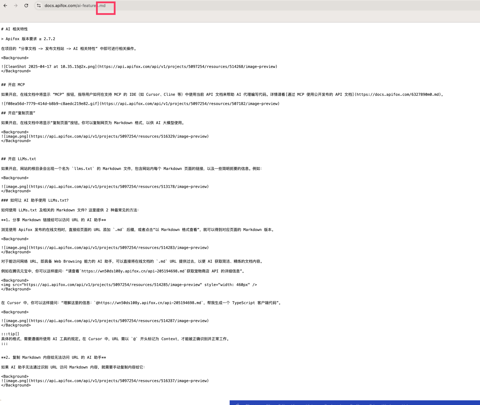Click the browser forward arrow
The image size is (480, 405).
16,6
